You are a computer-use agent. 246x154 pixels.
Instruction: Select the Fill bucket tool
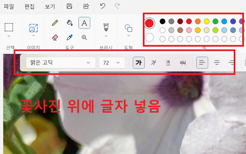coord(70,23)
